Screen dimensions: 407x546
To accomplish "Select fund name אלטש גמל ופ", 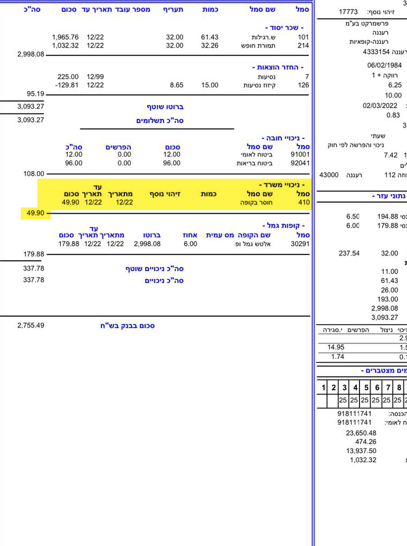I will point(253,244).
